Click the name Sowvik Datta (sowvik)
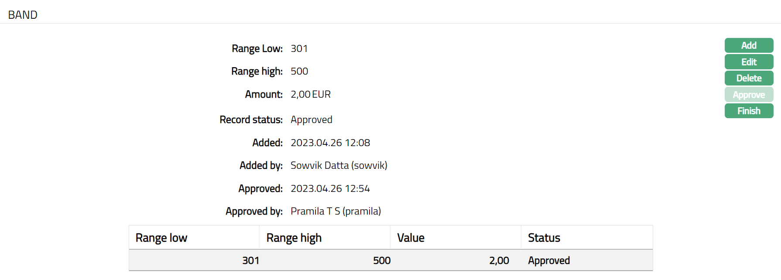Screen dimensions: 781x280 pos(339,165)
